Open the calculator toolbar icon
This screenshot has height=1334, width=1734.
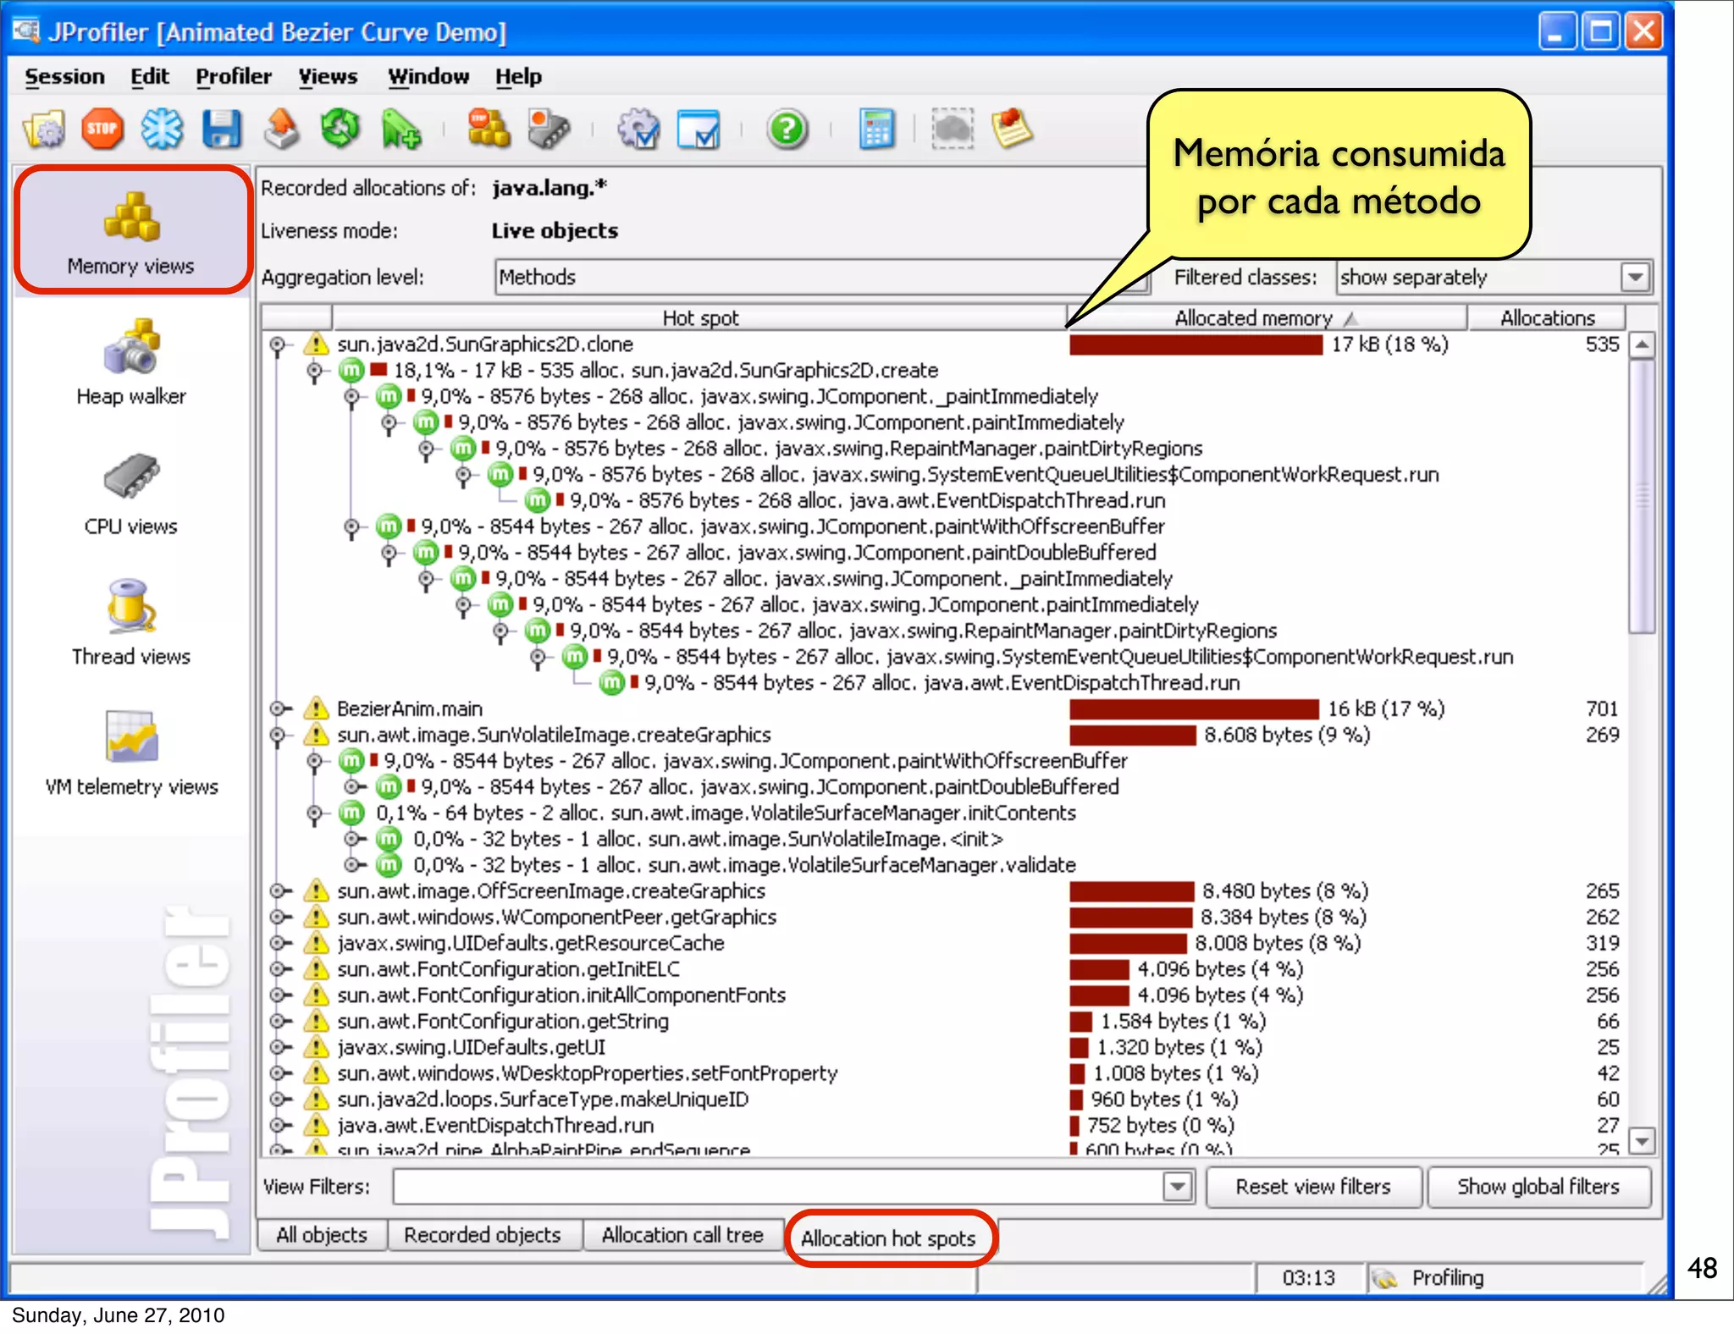click(876, 130)
